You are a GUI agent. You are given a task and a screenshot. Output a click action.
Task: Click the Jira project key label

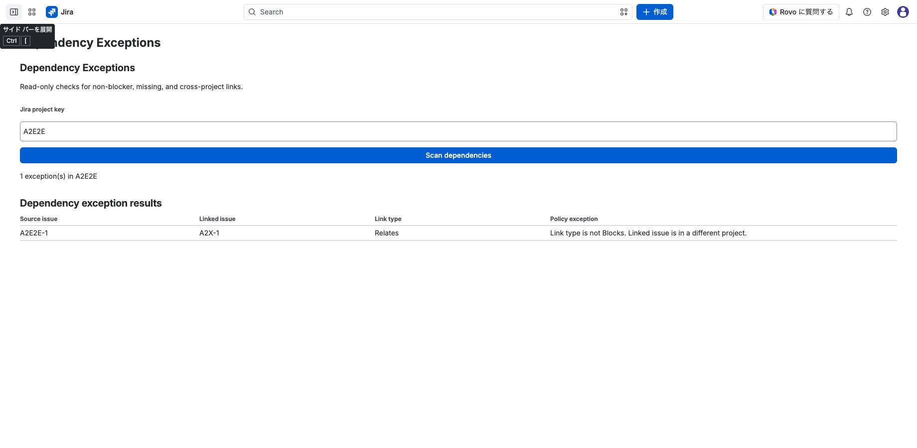click(42, 110)
